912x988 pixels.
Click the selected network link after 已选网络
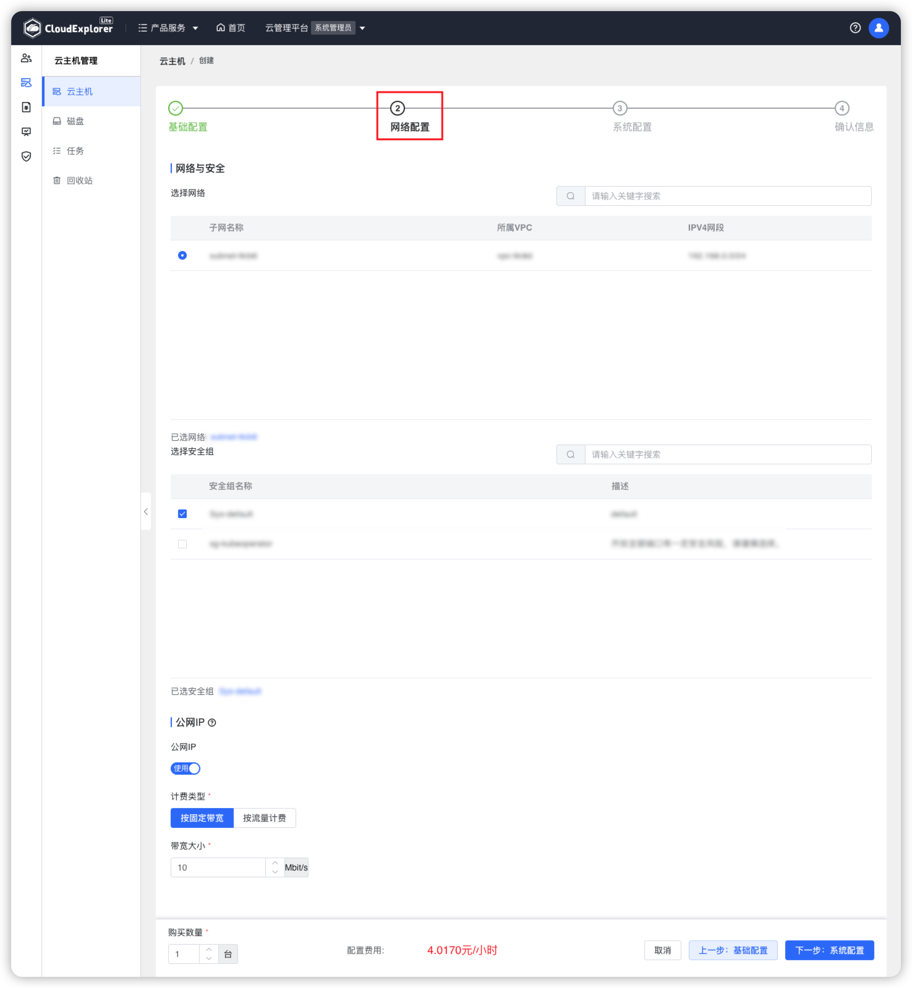[233, 437]
